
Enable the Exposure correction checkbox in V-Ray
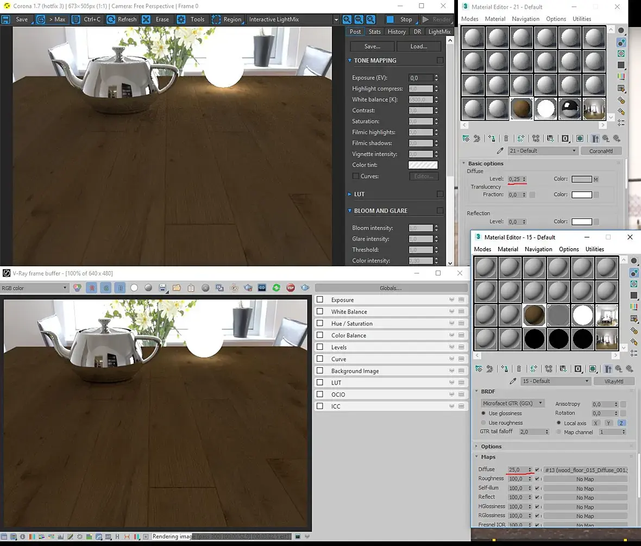point(320,300)
